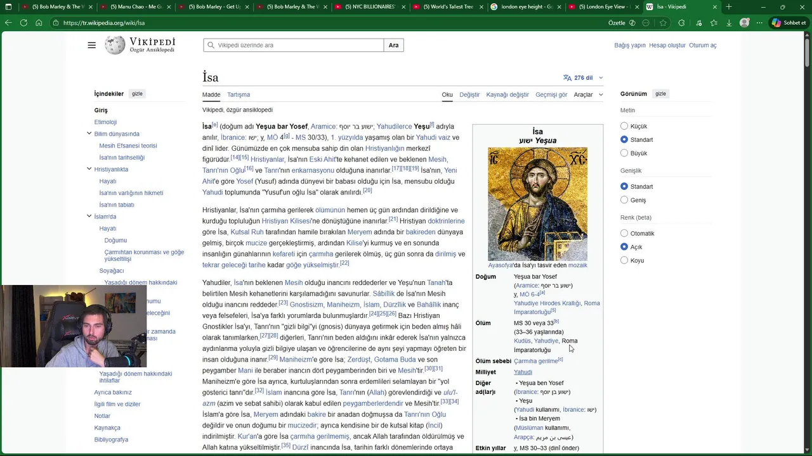Click the Bağış yapın link

coord(630,46)
